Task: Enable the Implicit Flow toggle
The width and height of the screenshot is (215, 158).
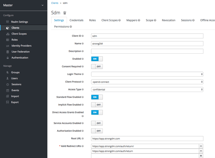Action: (97, 105)
